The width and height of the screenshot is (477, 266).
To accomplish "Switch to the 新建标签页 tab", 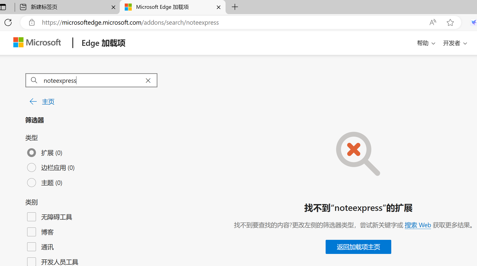I will [x=67, y=7].
